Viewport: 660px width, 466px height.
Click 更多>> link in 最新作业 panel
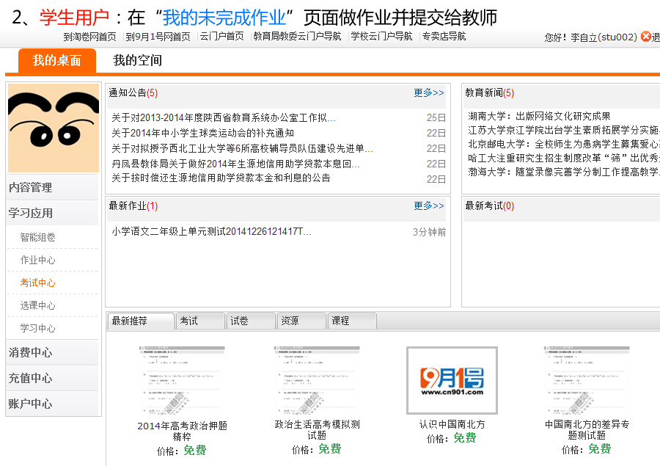(428, 206)
